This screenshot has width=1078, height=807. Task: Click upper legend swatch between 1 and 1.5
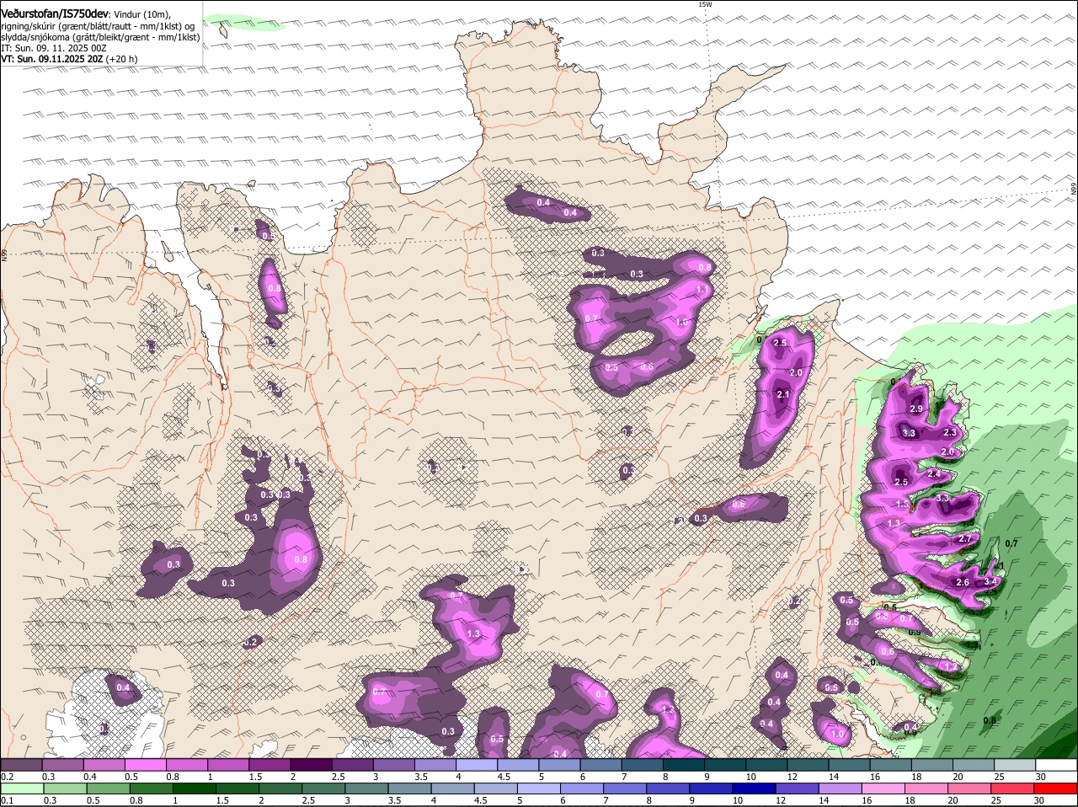pos(228,765)
